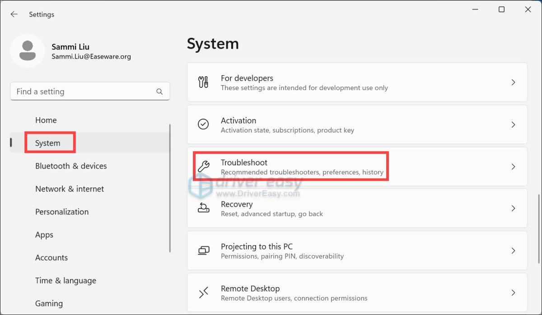Click the right-side vertical scrollbar thumb

point(538,229)
